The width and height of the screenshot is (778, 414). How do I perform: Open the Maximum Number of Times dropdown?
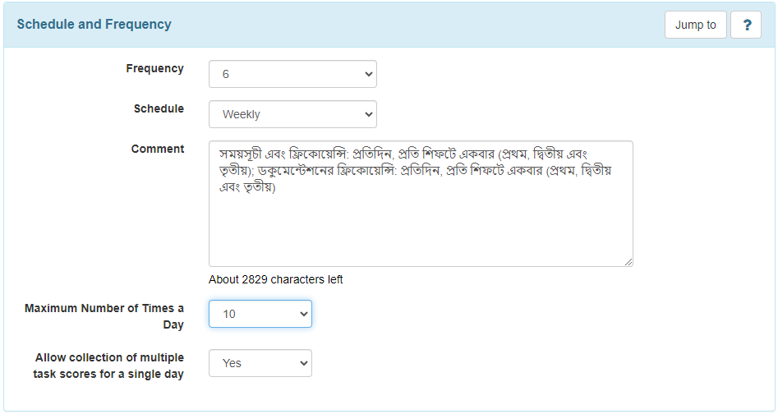click(x=260, y=314)
